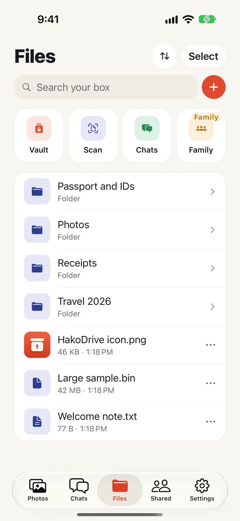This screenshot has height=521, width=240.
Task: Click the 42 MB · 1:18 PM details
Action: pos(86,391)
